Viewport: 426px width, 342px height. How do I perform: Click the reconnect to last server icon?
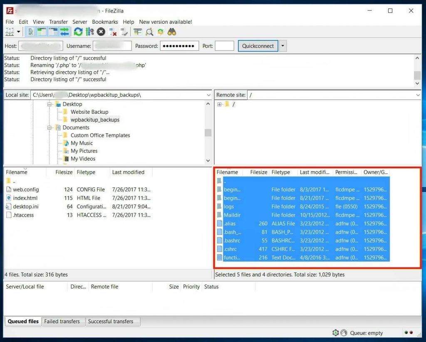[124, 32]
